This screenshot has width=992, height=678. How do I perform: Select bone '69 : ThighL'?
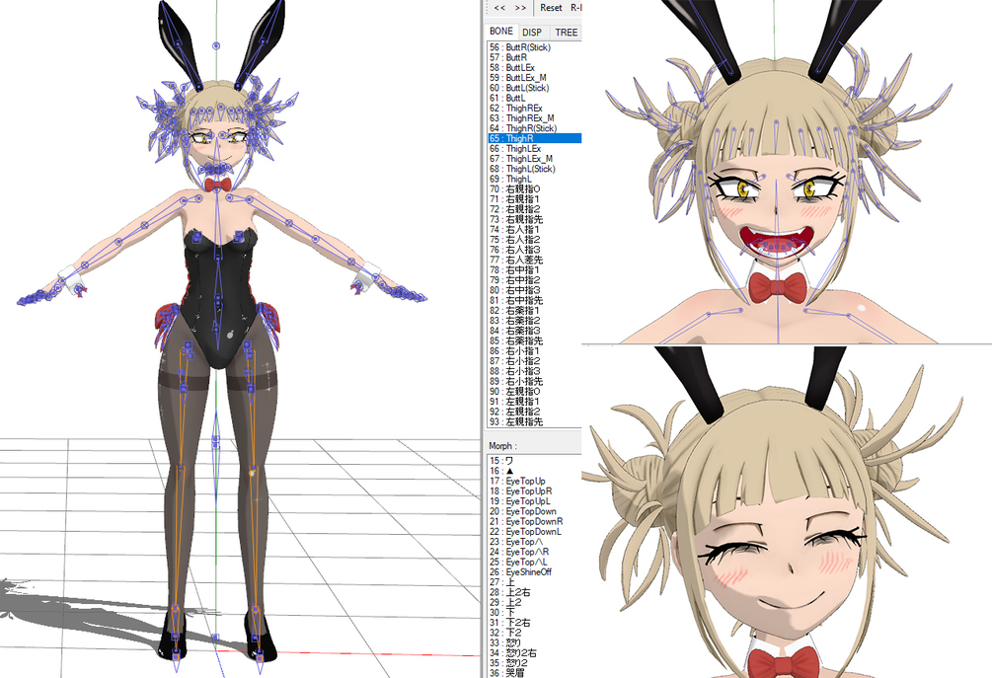coord(535,179)
